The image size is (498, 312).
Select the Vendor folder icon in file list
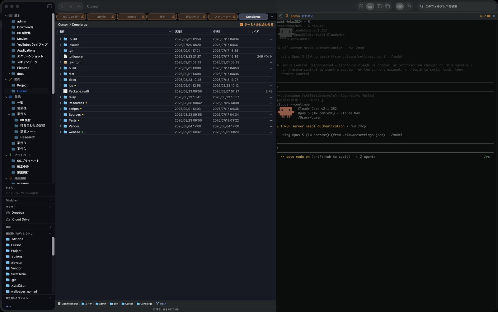click(x=65, y=126)
